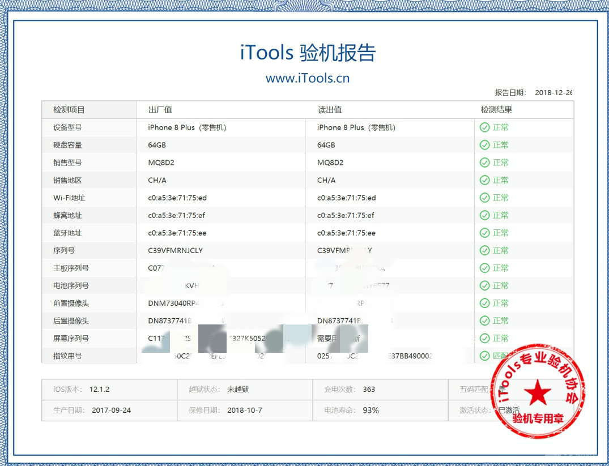Select the 蜂窝地址 row label
Image resolution: width=609 pixels, height=466 pixels.
[x=67, y=215]
